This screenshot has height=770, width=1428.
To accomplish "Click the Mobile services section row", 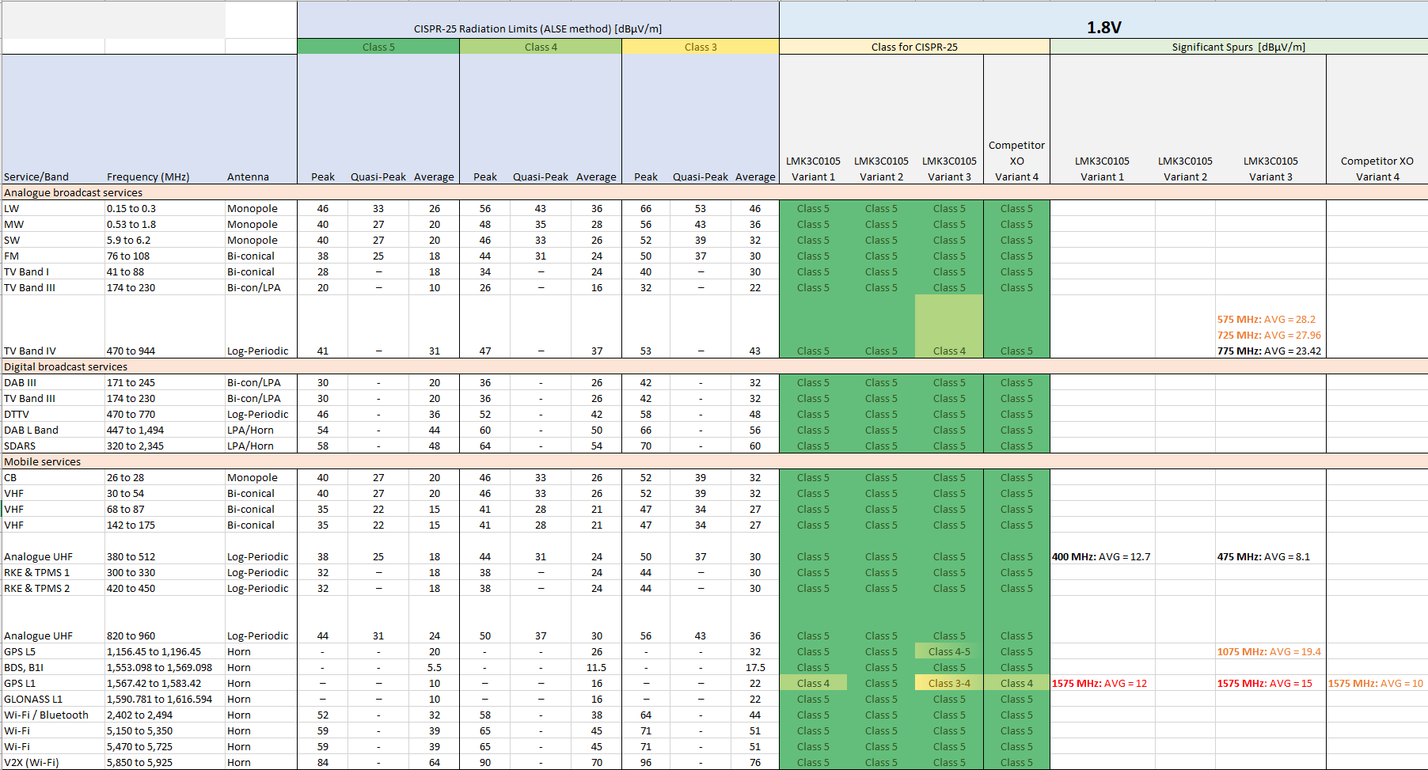I will (43, 461).
